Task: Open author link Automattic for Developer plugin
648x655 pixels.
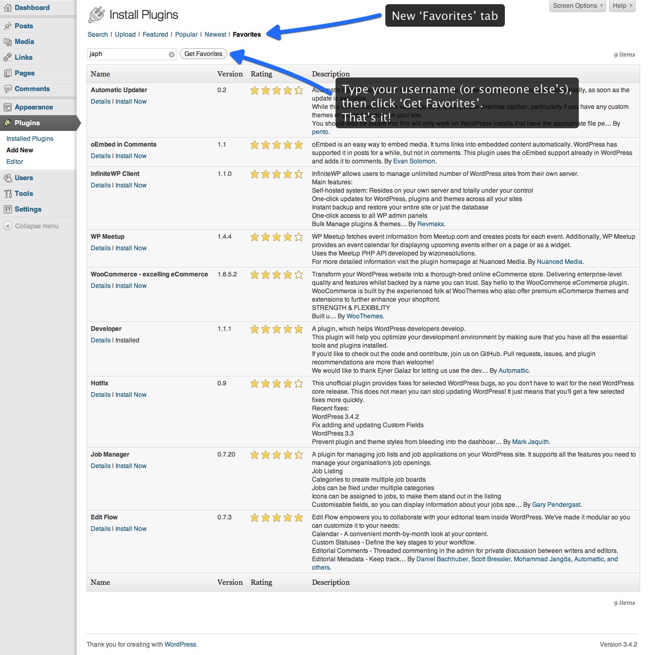Action: [513, 371]
